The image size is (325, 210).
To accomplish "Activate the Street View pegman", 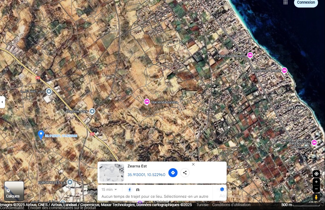I will click(316, 197).
